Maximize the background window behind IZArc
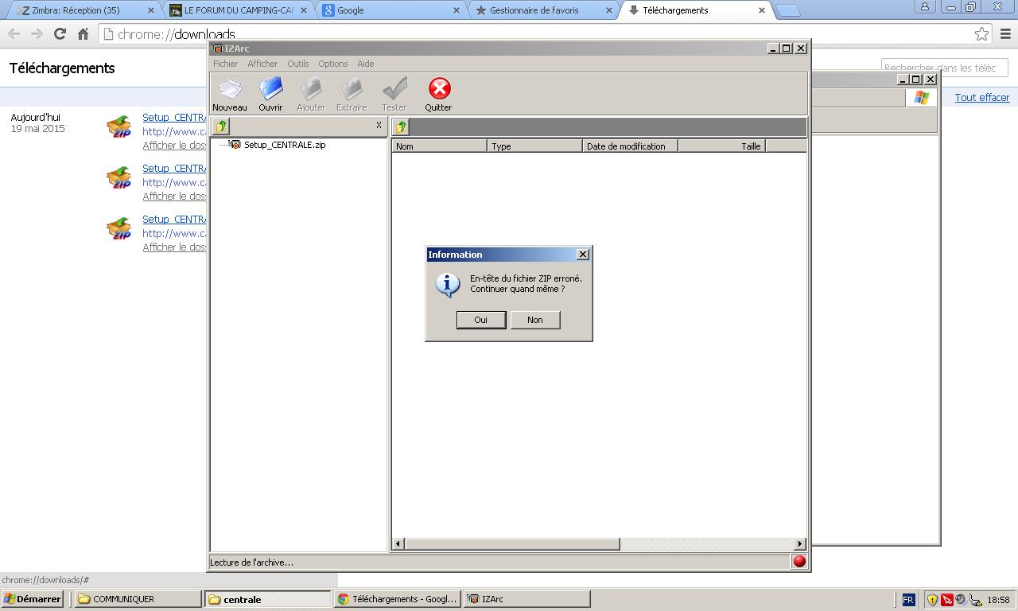 click(x=916, y=80)
